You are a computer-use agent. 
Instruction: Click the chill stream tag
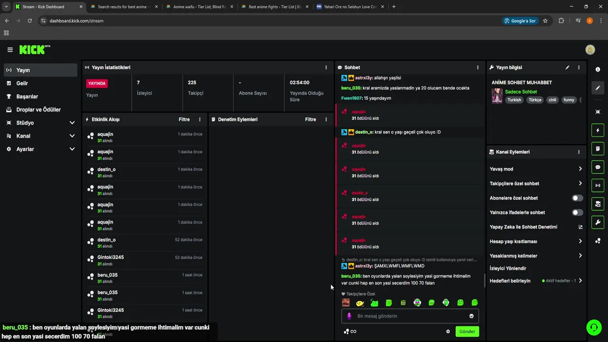pyautogui.click(x=552, y=100)
